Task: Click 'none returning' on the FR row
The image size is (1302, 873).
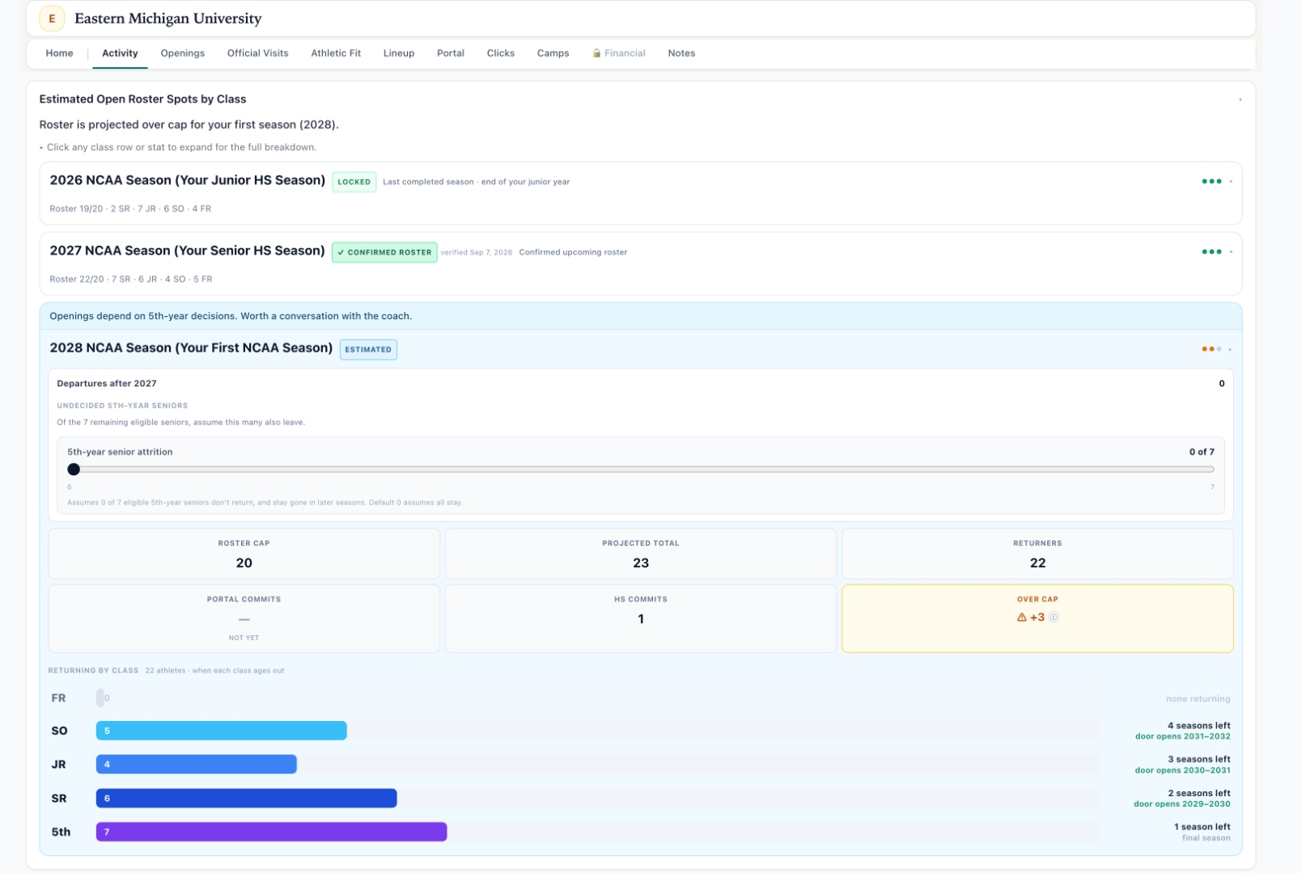Action: click(x=1198, y=699)
